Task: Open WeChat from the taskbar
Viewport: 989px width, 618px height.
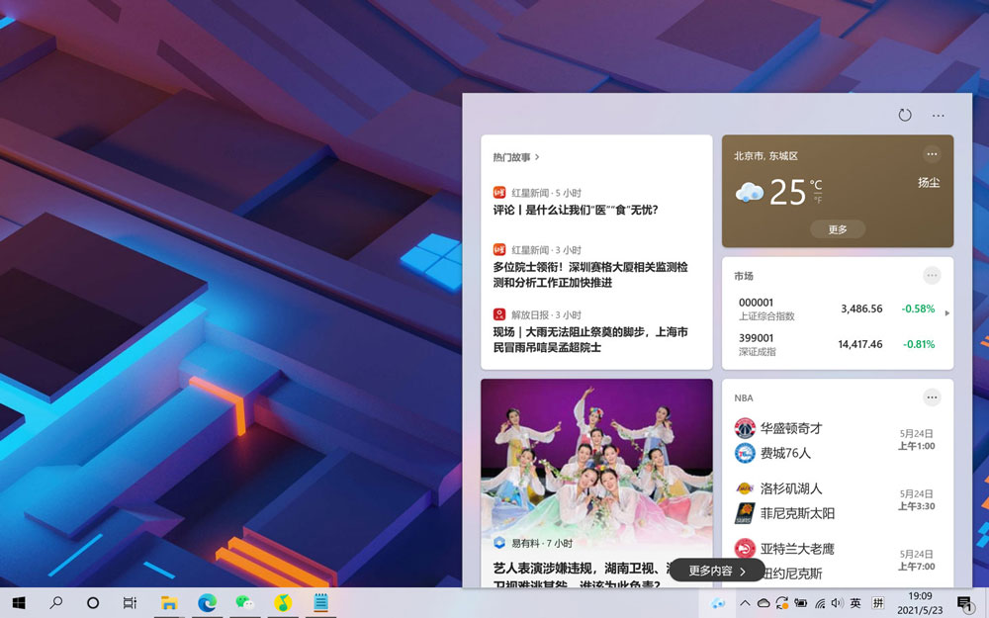Action: coord(245,603)
